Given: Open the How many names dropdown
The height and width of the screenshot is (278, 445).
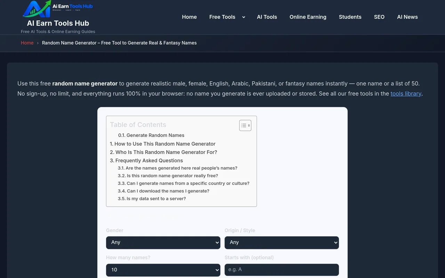Looking at the screenshot, I should [x=163, y=270].
